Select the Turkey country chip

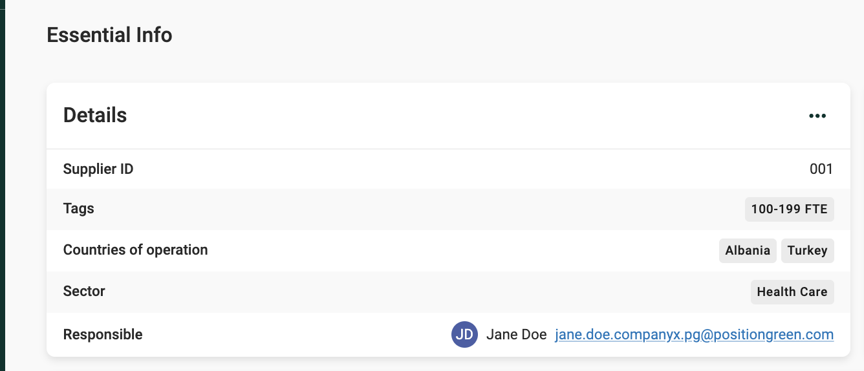[x=807, y=251]
